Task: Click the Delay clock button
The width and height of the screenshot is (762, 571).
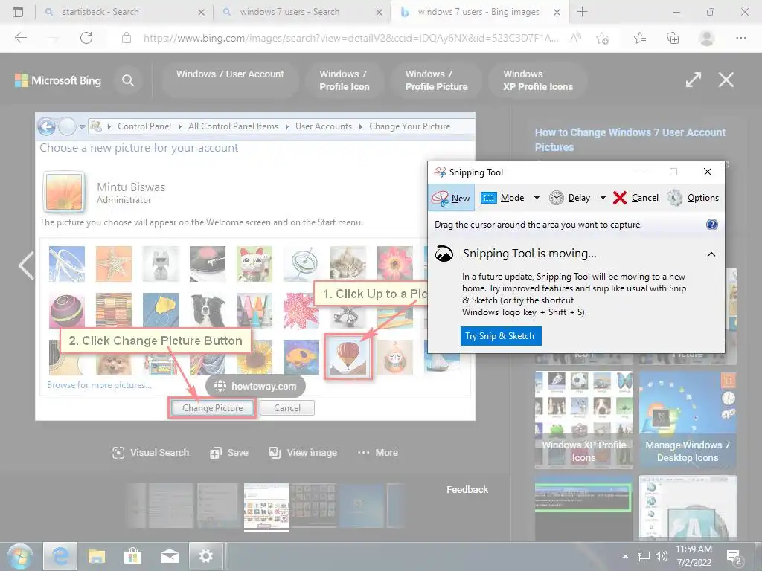Action: [x=569, y=198]
